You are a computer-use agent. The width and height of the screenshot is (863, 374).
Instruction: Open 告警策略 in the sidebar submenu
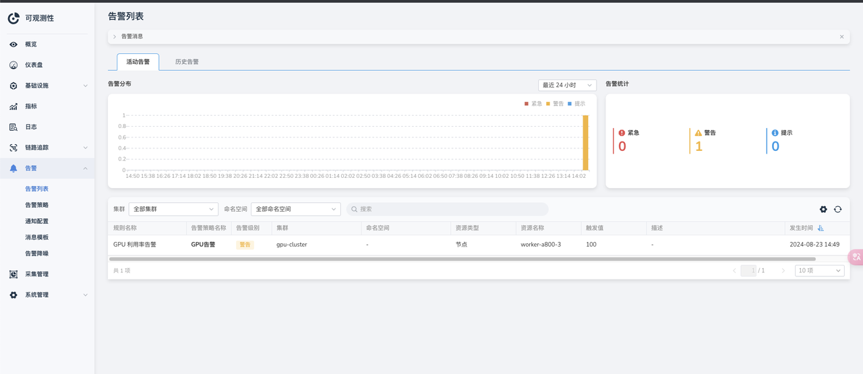(36, 205)
